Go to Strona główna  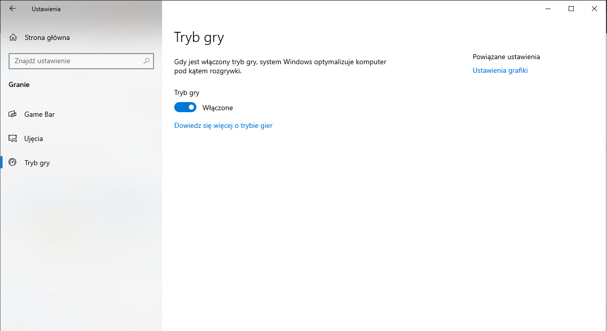(x=81, y=37)
